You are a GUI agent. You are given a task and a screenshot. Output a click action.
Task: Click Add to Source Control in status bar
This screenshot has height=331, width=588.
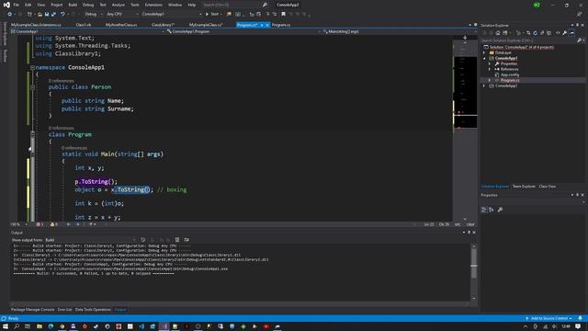tap(549, 318)
